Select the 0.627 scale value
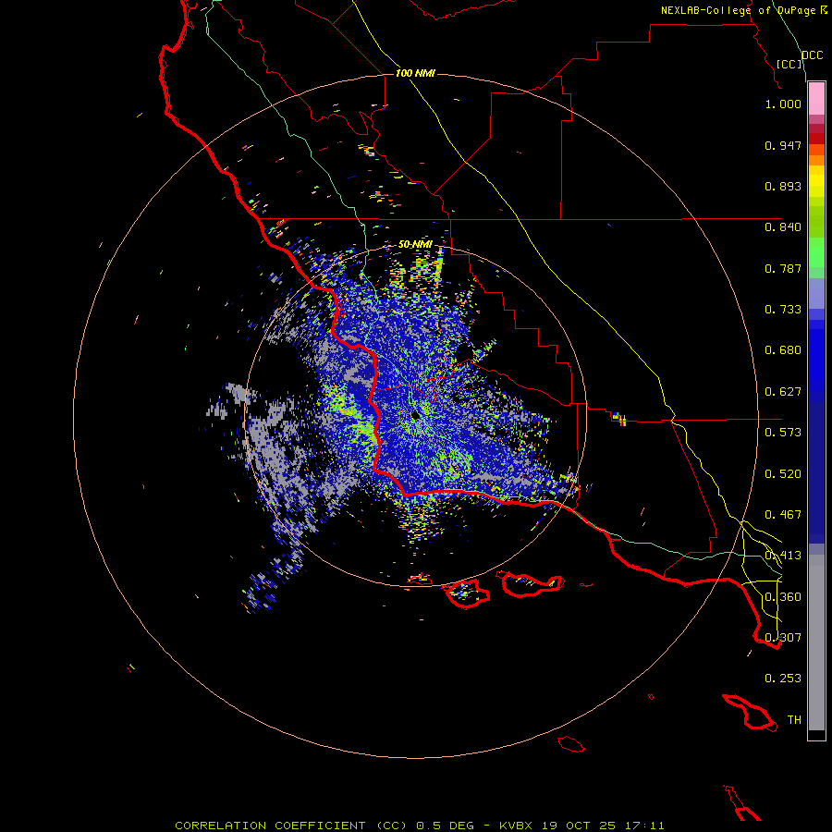The width and height of the screenshot is (832, 832). tap(783, 392)
